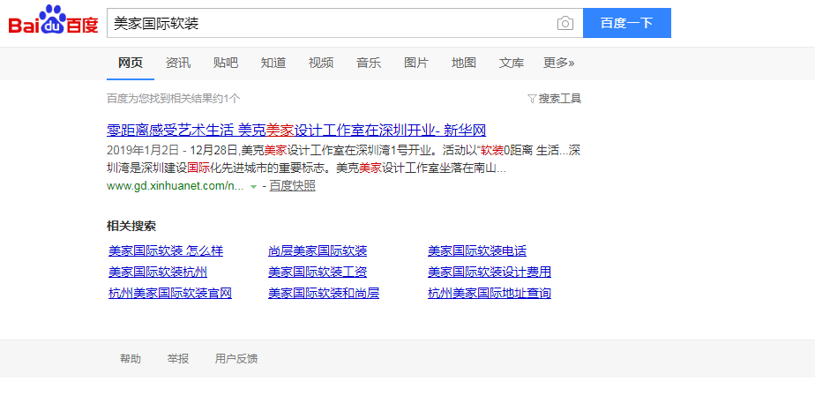Click related search 尚层美家国际软装
Viewport: 815px width, 411px height.
(318, 251)
